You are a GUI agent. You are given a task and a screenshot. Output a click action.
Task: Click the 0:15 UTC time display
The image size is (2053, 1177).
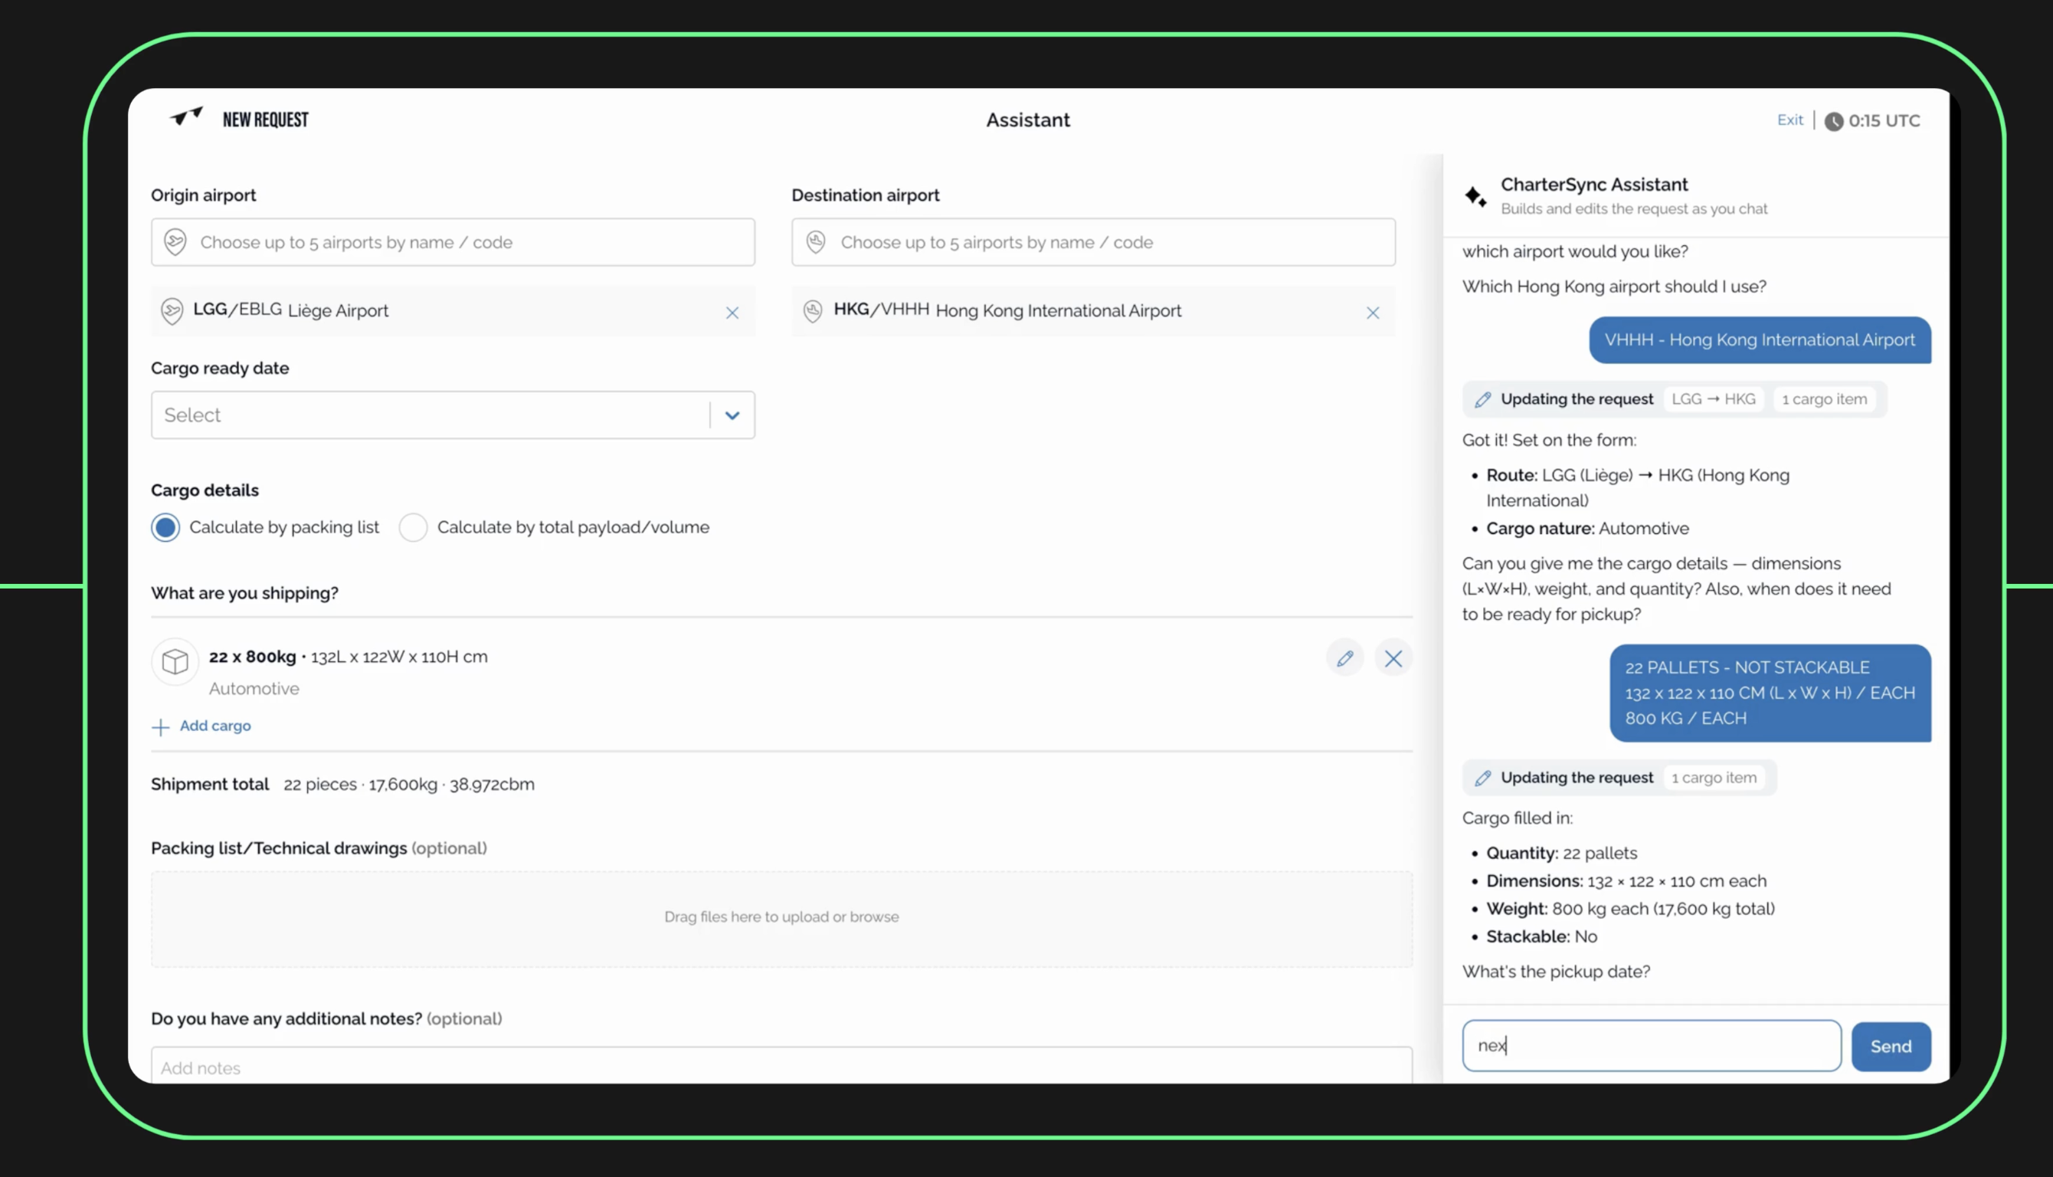1884,120
